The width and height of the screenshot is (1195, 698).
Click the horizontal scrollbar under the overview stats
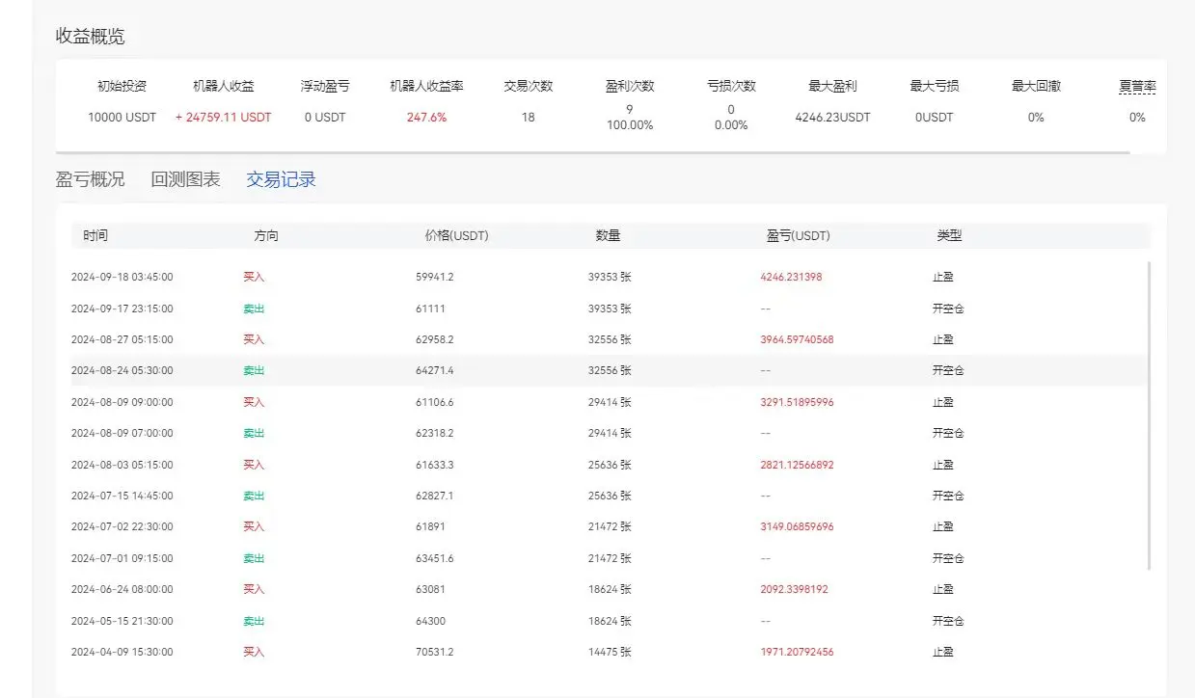[592, 152]
